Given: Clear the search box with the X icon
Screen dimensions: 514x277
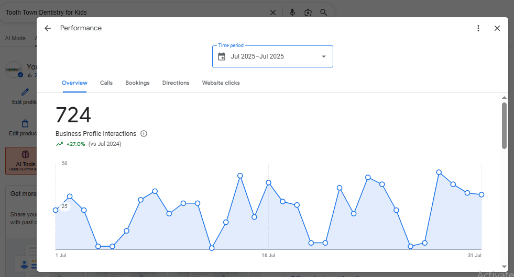Looking at the screenshot, I should [273, 13].
